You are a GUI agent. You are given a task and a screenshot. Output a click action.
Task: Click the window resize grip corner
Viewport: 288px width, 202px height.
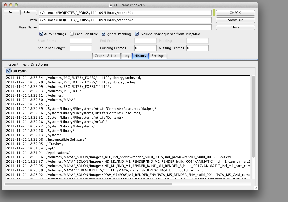(x=256, y=188)
